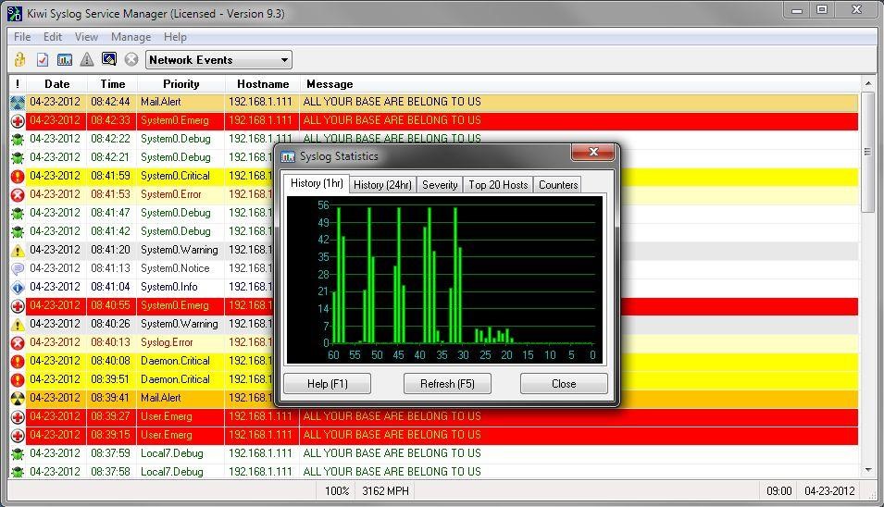Screen dimensions: 884x507
Task: Click the warning triangle toolbar icon
Action: tap(87, 60)
